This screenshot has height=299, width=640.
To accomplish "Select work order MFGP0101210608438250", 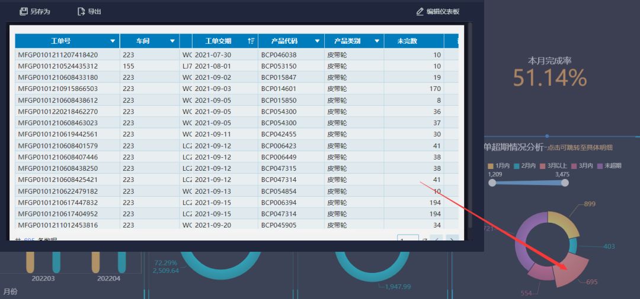I will 58,168.
